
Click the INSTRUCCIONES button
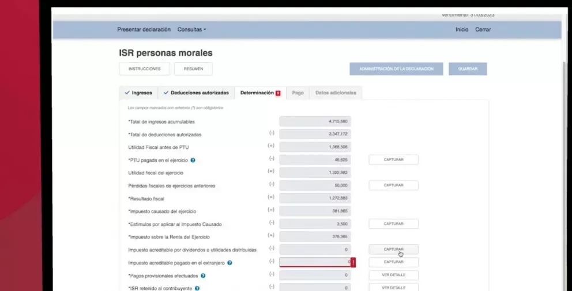(x=145, y=69)
